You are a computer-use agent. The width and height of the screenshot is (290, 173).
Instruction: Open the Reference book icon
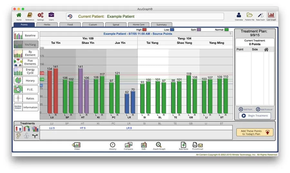pos(30,16)
